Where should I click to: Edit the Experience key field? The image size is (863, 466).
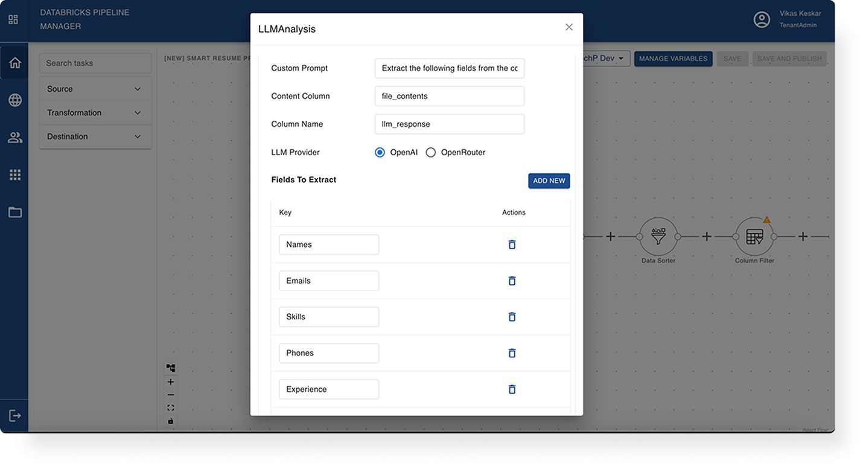[329, 389]
